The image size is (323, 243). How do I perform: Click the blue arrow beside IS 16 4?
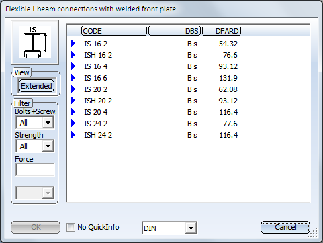coord(73,66)
